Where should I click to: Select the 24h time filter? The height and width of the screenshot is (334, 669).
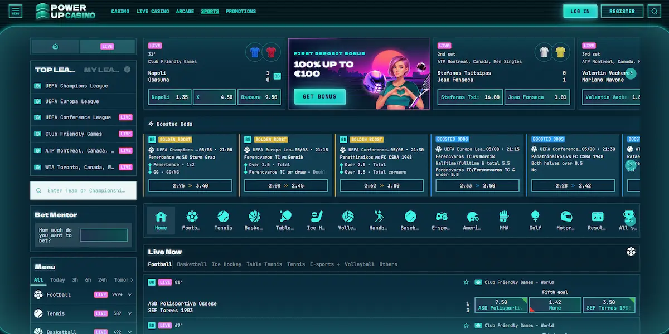click(103, 280)
